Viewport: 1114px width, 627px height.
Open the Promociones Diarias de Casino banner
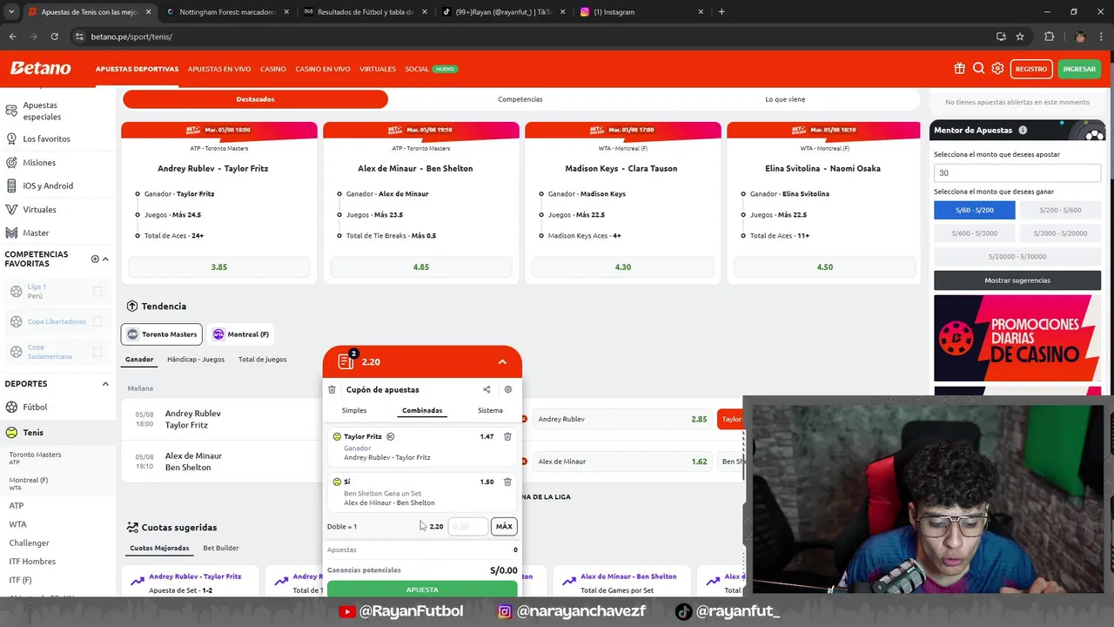pyautogui.click(x=1017, y=338)
